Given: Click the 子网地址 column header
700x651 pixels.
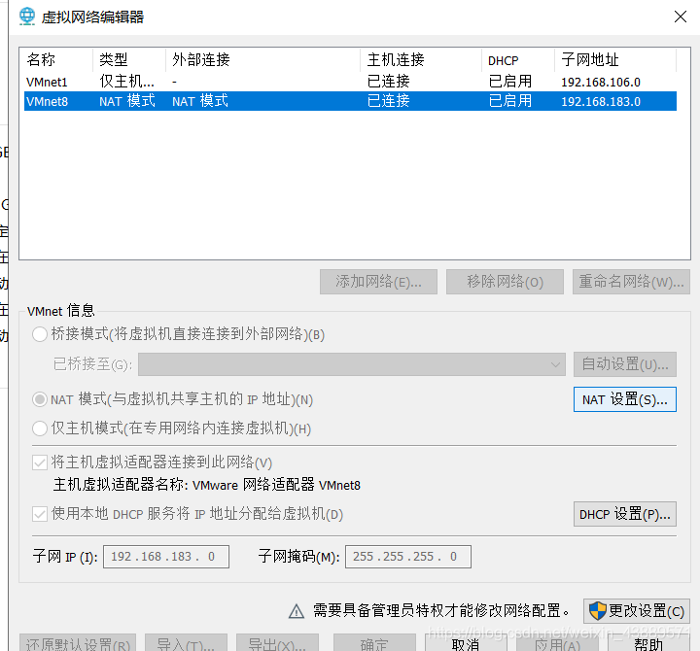Looking at the screenshot, I should [615, 60].
